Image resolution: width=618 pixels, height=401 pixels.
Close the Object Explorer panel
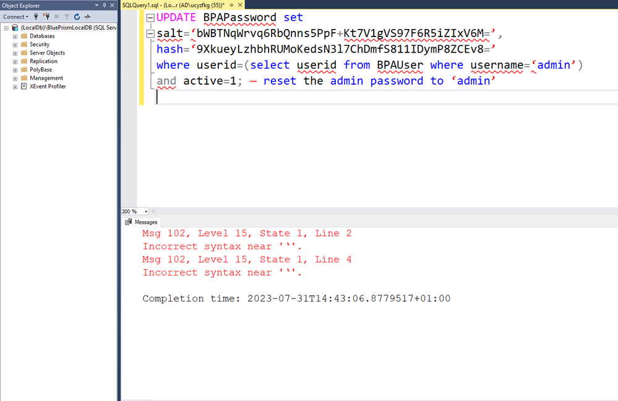[x=113, y=5]
